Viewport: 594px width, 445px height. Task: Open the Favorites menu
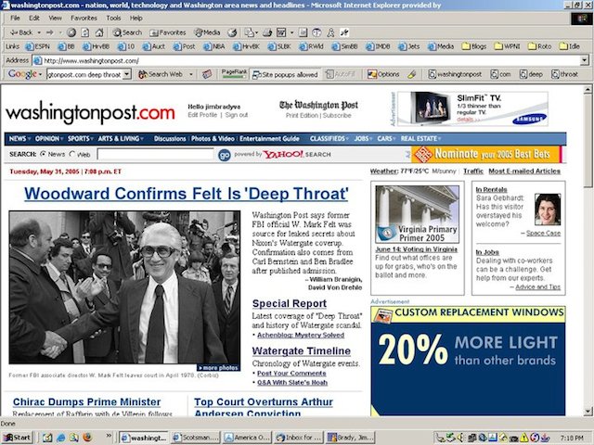[x=84, y=18]
